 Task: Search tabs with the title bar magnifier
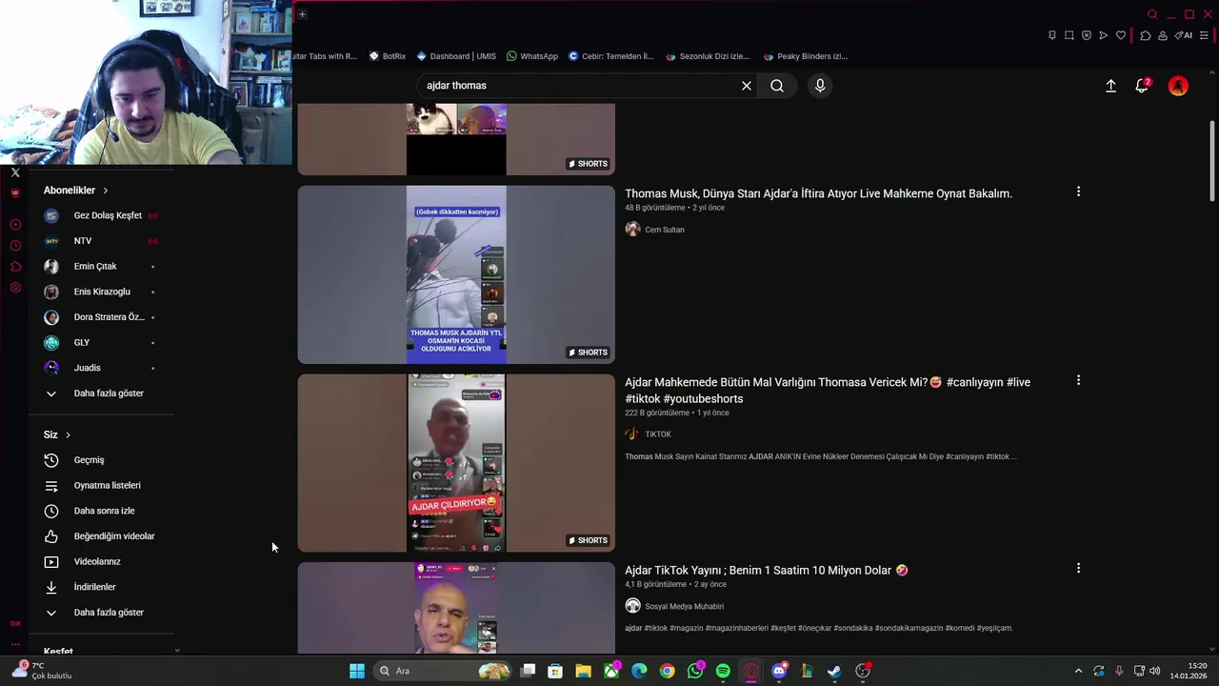pyautogui.click(x=1152, y=14)
